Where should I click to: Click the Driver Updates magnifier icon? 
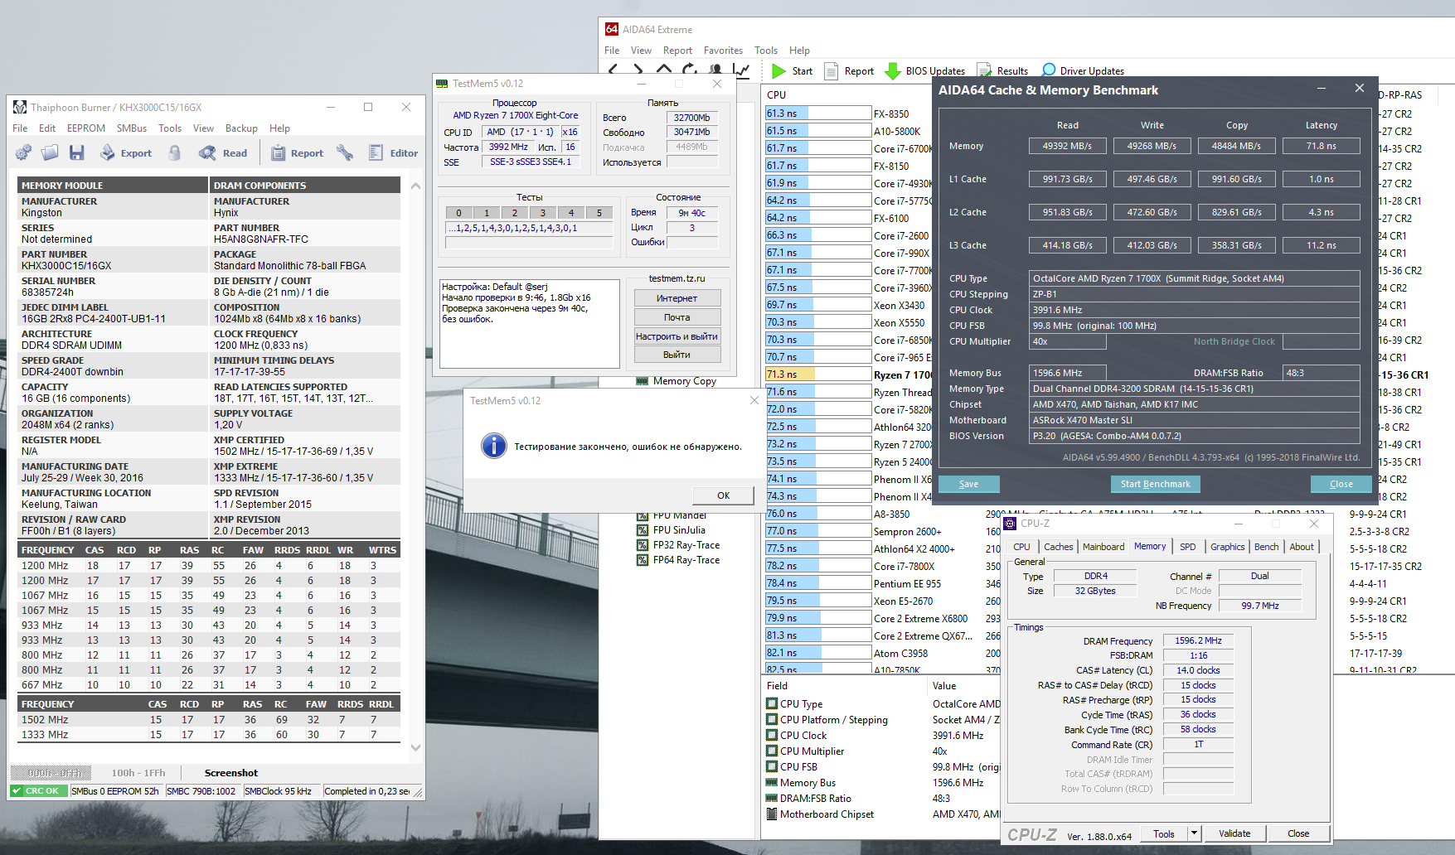(x=1049, y=71)
